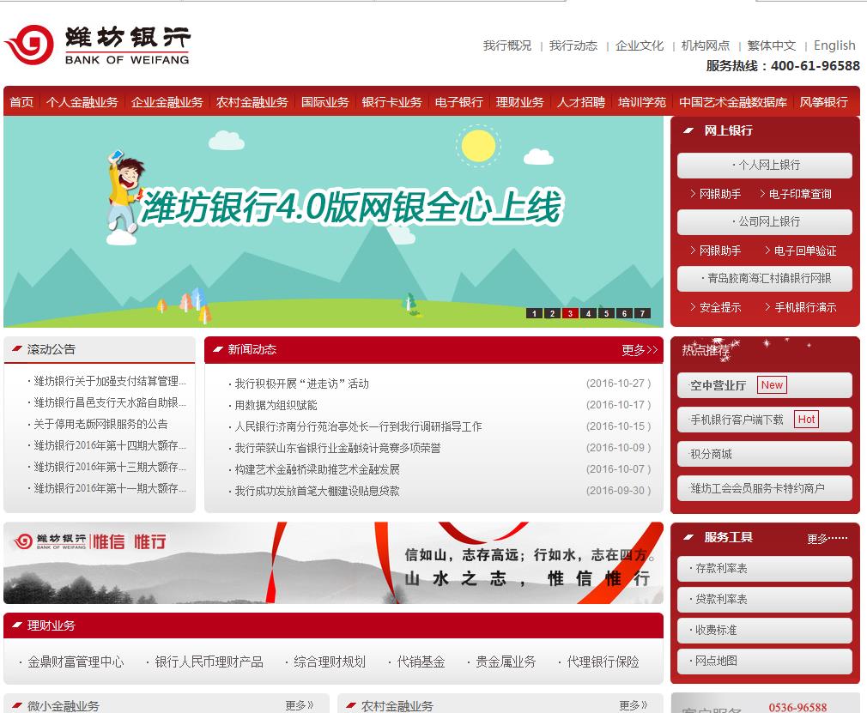Open 培训学苑 menu

click(642, 102)
